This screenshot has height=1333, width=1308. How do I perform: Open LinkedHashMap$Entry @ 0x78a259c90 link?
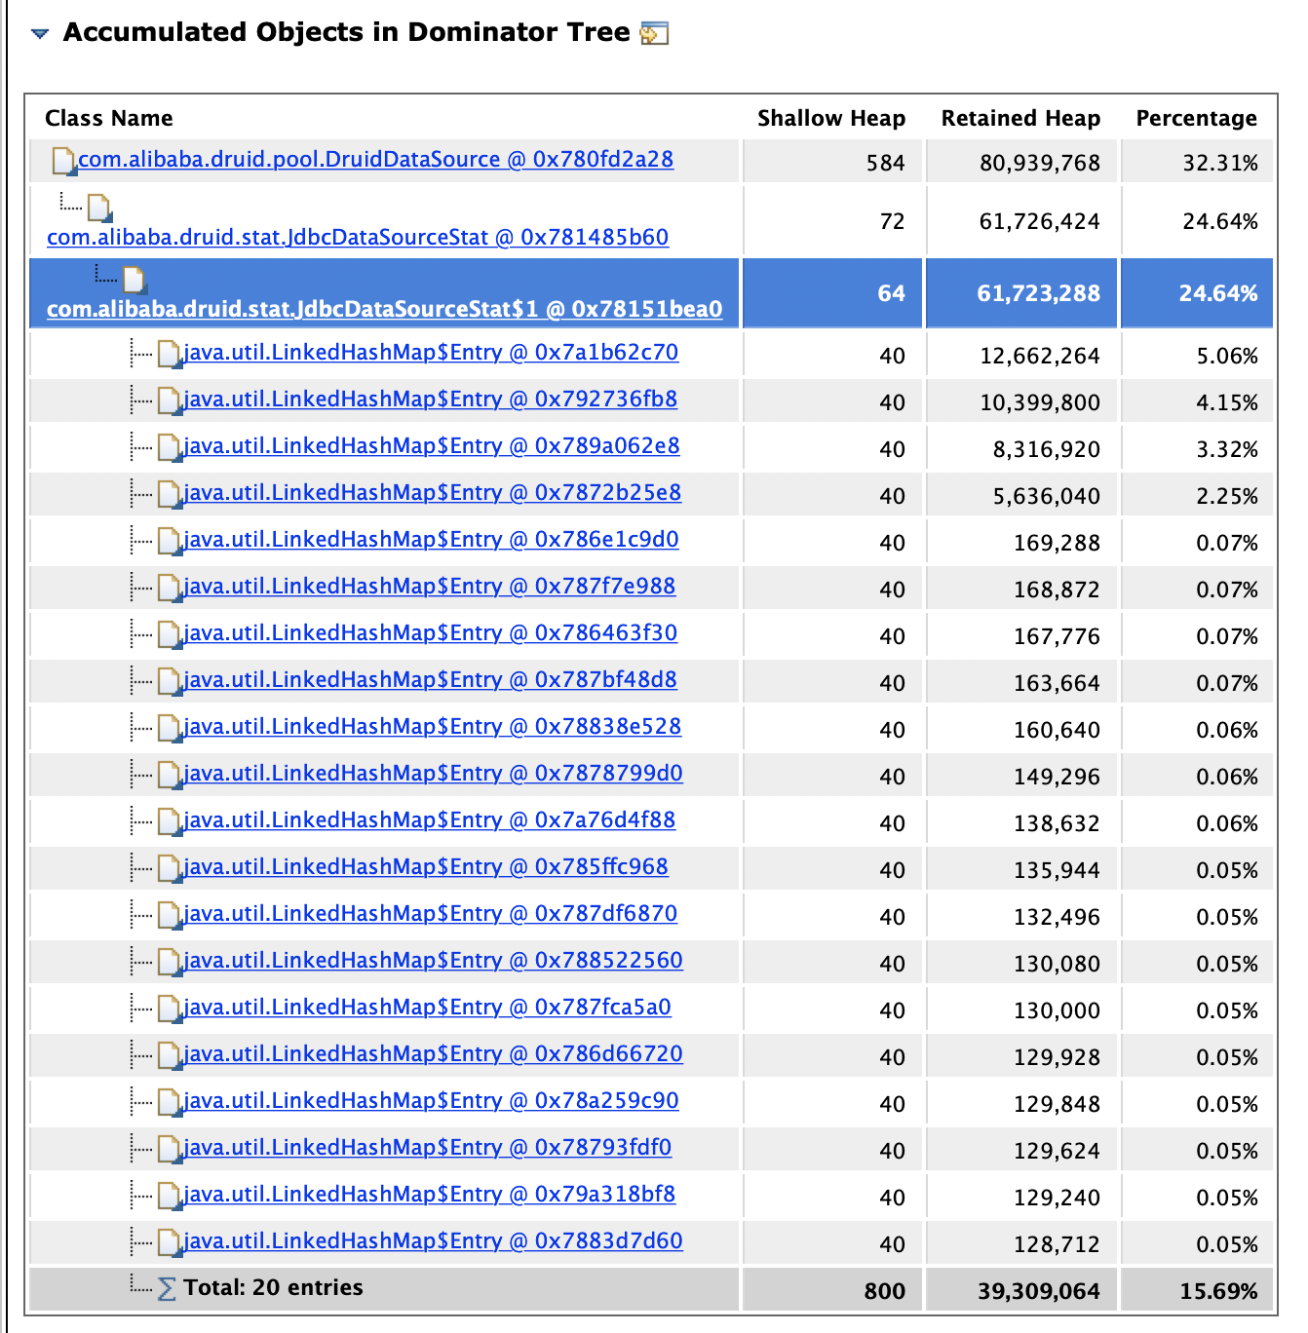pos(431,1100)
